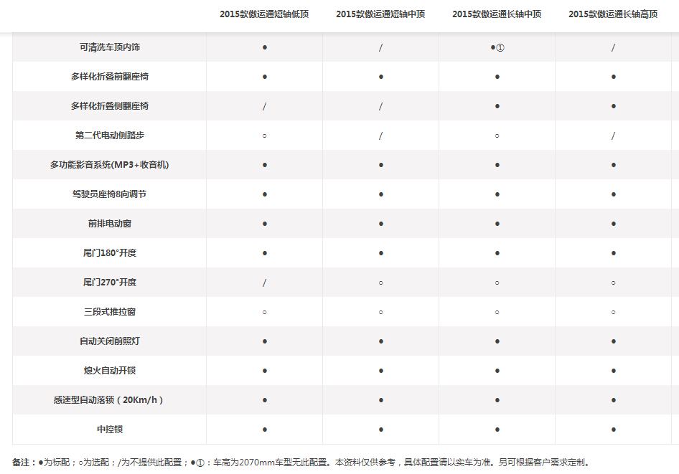Select the row label 三段式推拉窗
Screen dimensions: 679x474
click(110, 312)
